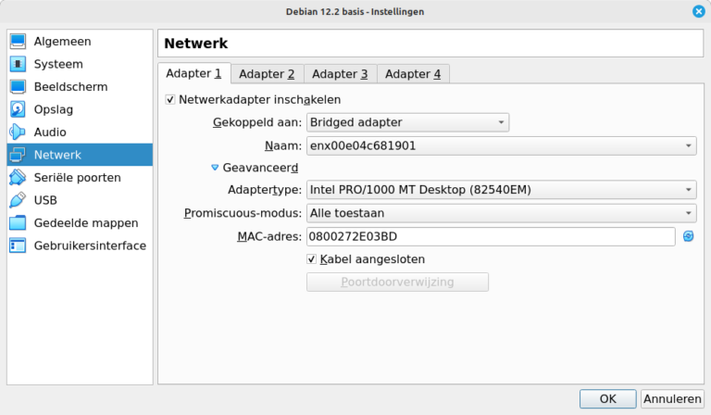Open the Adaptertype dropdown list
The image size is (711, 415).
click(x=501, y=191)
